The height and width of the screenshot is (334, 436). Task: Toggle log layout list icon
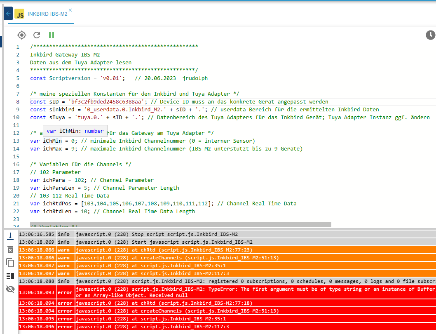pyautogui.click(x=10, y=276)
